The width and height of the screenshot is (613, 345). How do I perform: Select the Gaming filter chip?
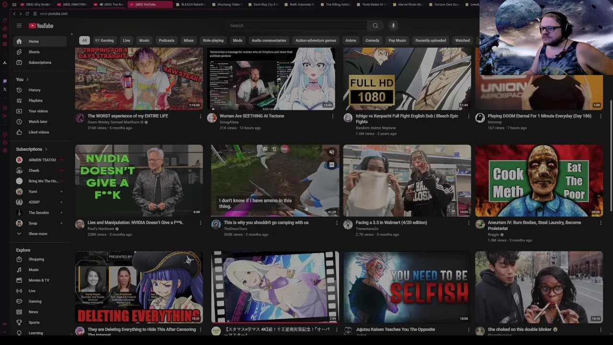(104, 41)
